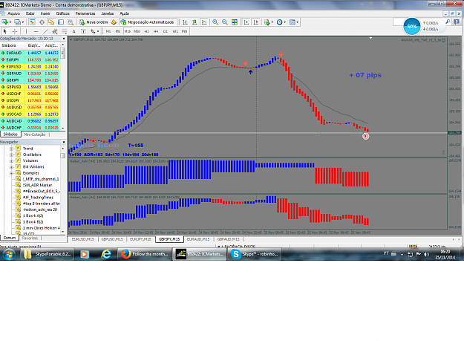Select the ISM_ADR Marker indicator
Image resolution: width=464 pixels, height=341 pixels.
point(37,185)
